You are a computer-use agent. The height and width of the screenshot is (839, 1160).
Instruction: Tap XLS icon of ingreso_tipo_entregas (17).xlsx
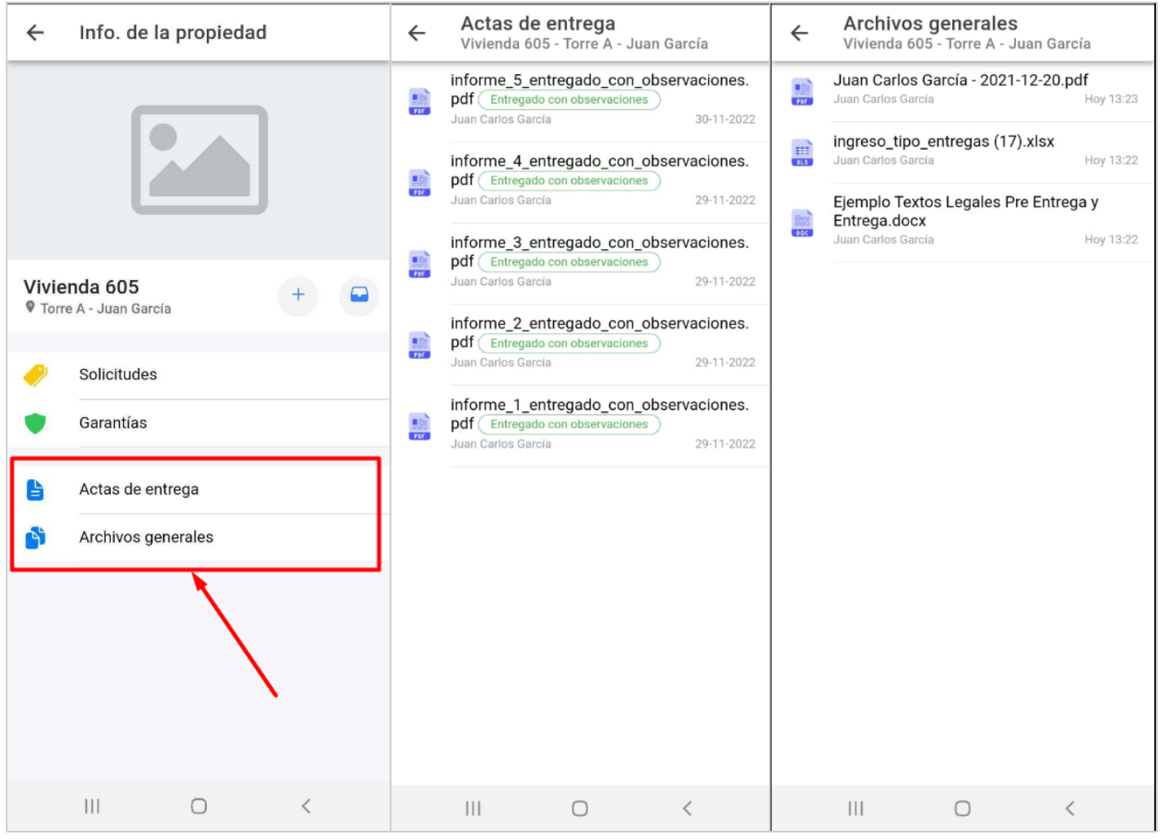802,152
